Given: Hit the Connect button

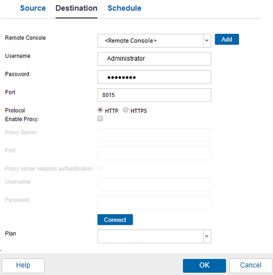Looking at the screenshot, I should 115,219.
